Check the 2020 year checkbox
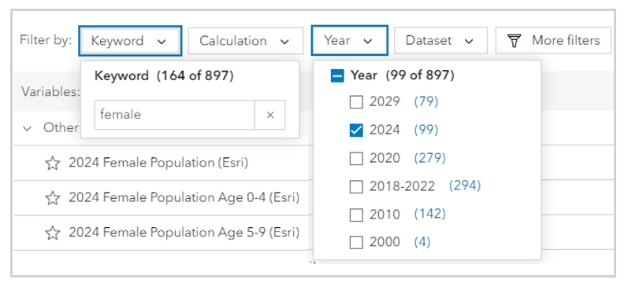The width and height of the screenshot is (628, 294). 356,159
